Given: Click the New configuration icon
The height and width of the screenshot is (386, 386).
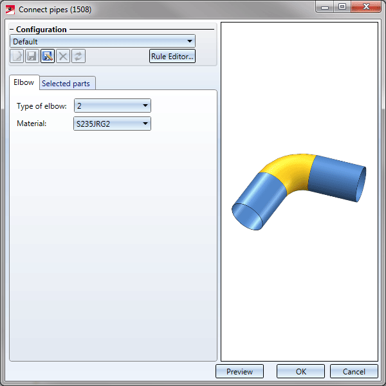Looking at the screenshot, I should [x=17, y=56].
